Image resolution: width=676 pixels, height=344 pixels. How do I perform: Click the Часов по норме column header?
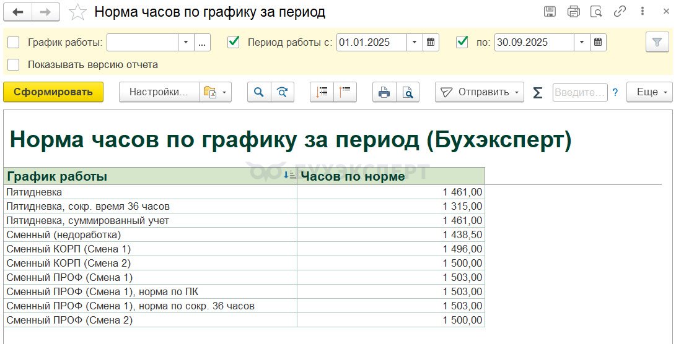pyautogui.click(x=391, y=176)
